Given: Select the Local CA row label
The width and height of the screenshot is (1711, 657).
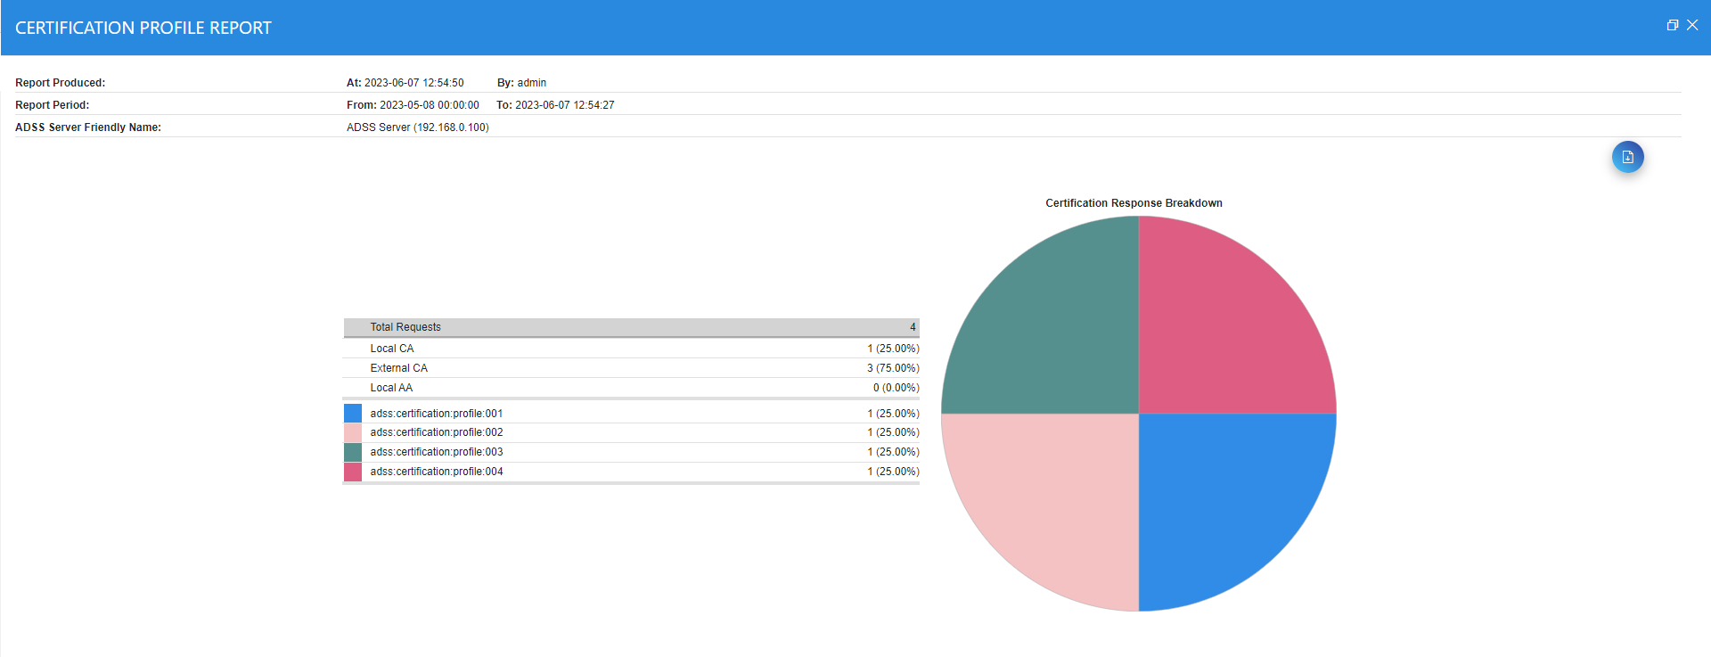Looking at the screenshot, I should [x=392, y=349].
